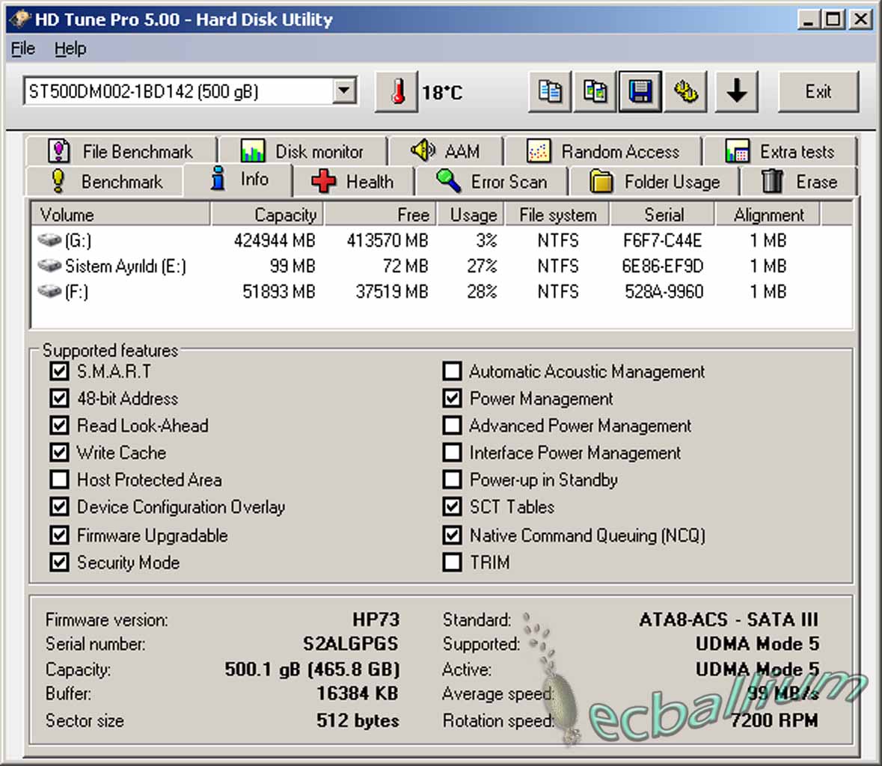Open the Health tab with red cross
The height and width of the screenshot is (766, 882).
[x=353, y=182]
